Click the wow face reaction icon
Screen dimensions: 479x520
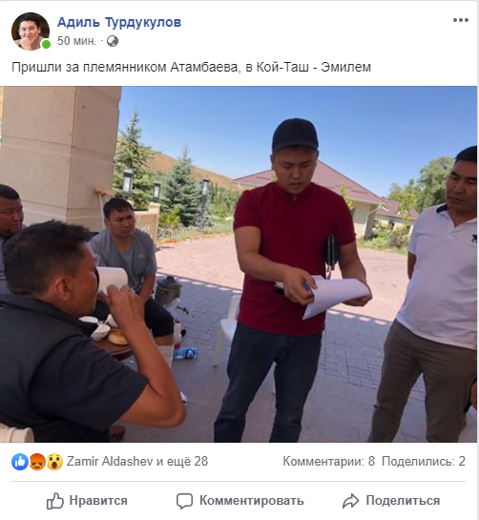pyautogui.click(x=54, y=461)
